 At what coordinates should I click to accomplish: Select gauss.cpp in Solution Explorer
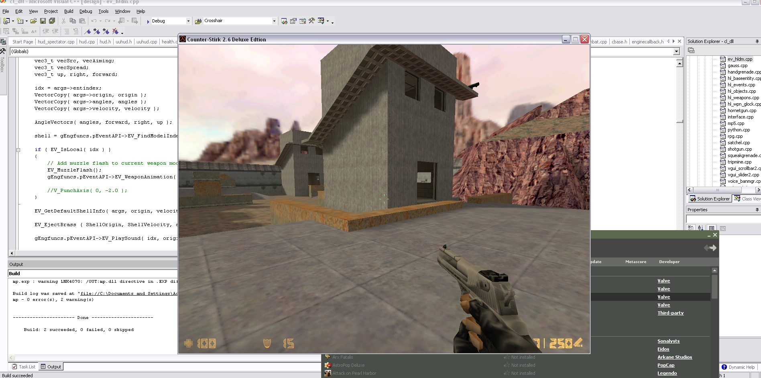tap(737, 65)
